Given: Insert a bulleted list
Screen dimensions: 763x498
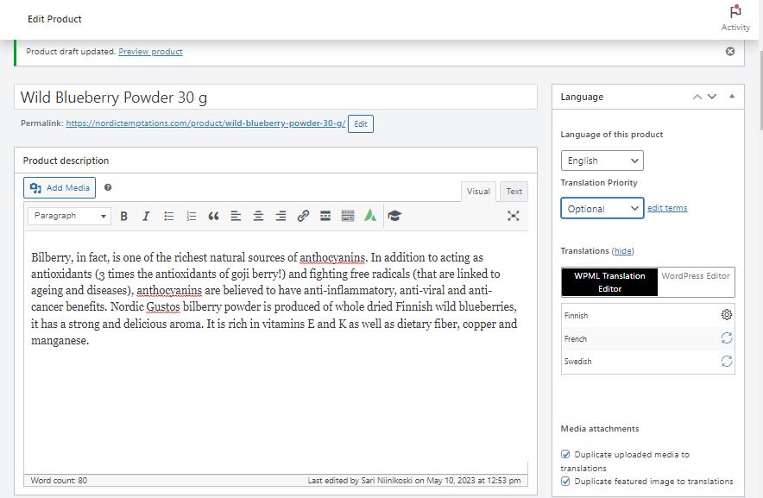Looking at the screenshot, I should click(x=169, y=216).
